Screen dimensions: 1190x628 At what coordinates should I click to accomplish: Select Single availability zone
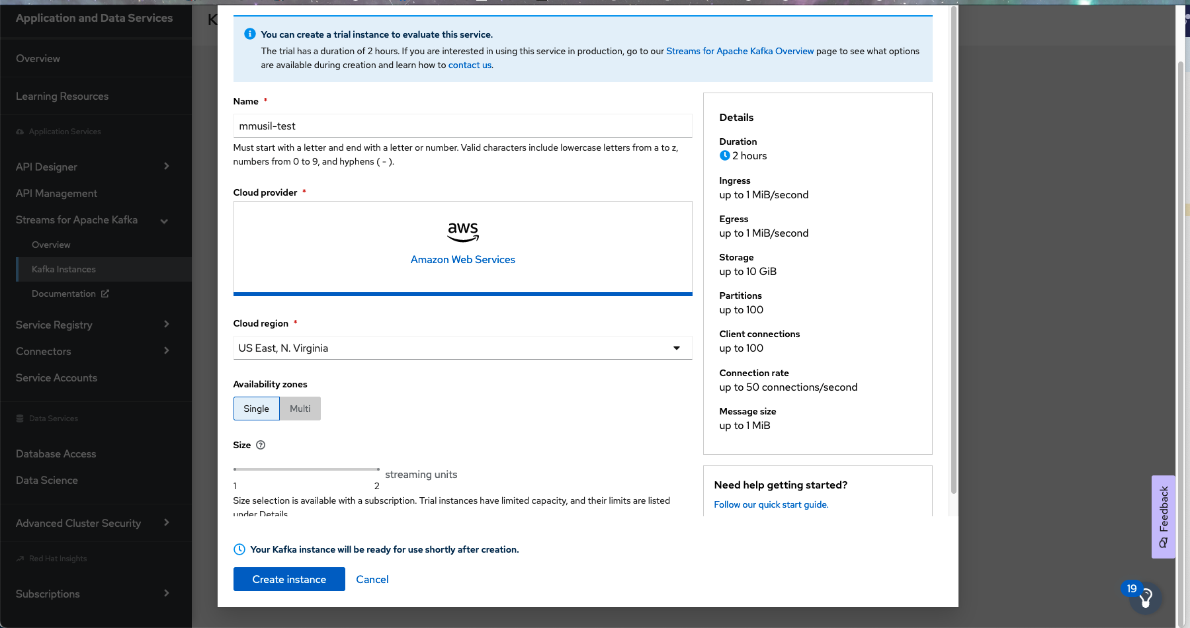[256, 409]
